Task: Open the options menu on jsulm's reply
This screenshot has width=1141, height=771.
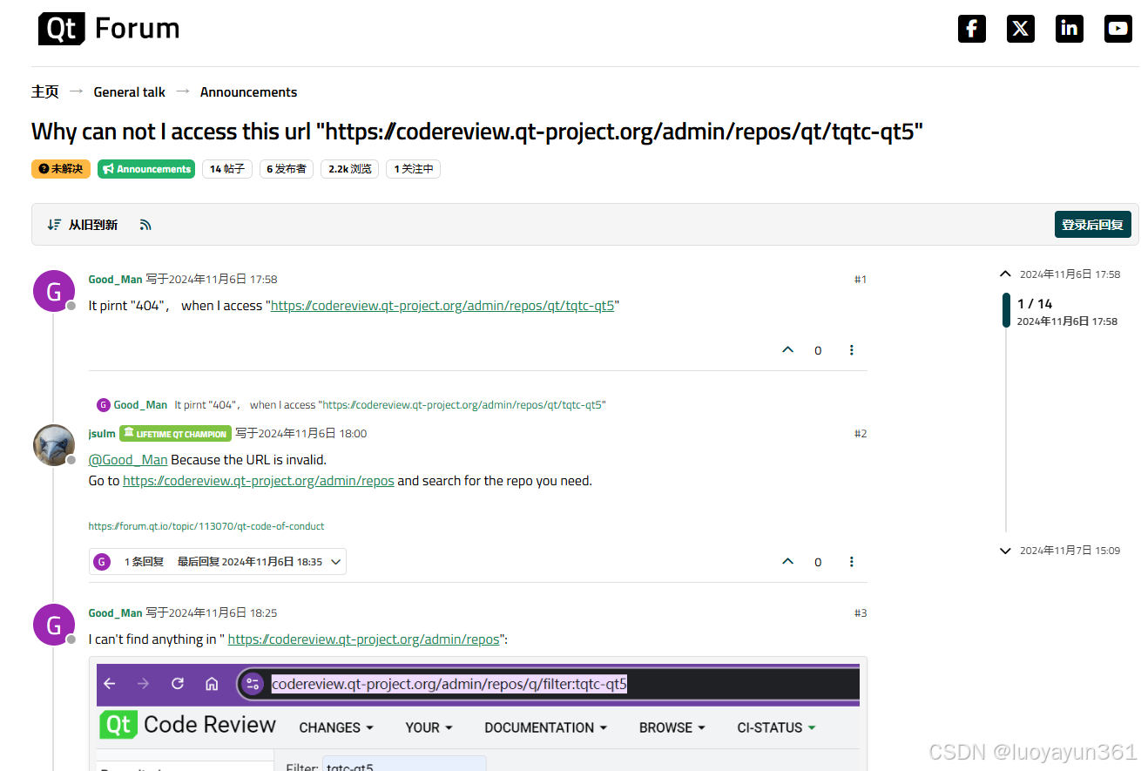Action: coord(851,561)
